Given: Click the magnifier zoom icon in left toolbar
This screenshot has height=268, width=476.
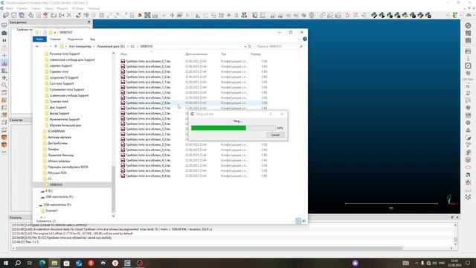Looking at the screenshot, I should (4, 86).
